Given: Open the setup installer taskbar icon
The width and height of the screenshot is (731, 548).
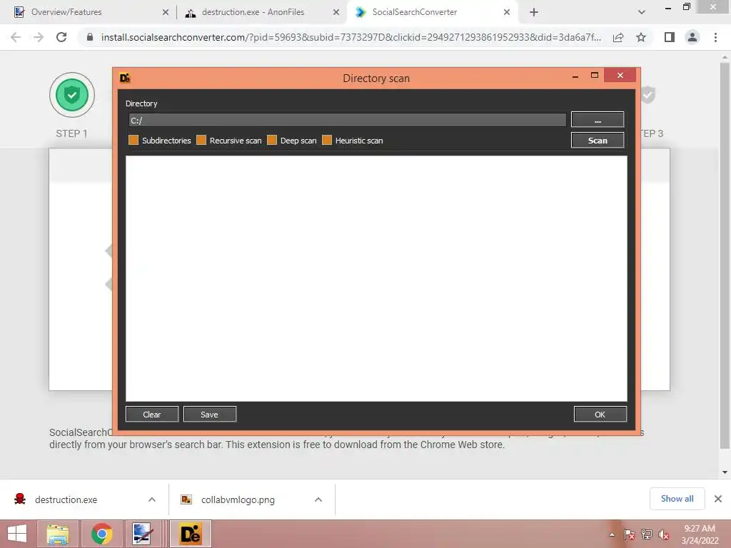Looking at the screenshot, I should pyautogui.click(x=142, y=534).
